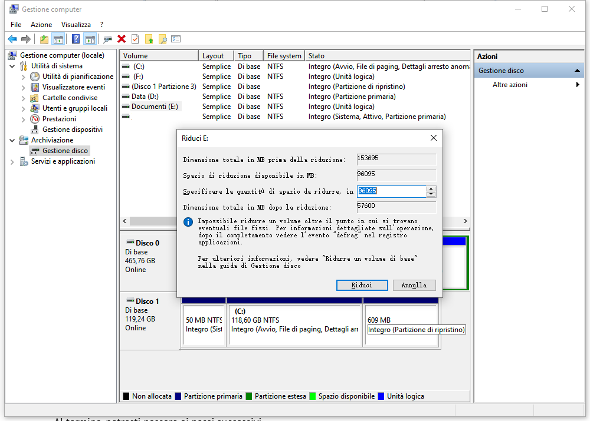Open the Altre azioni submenu arrow
The image size is (590, 421).
(578, 85)
